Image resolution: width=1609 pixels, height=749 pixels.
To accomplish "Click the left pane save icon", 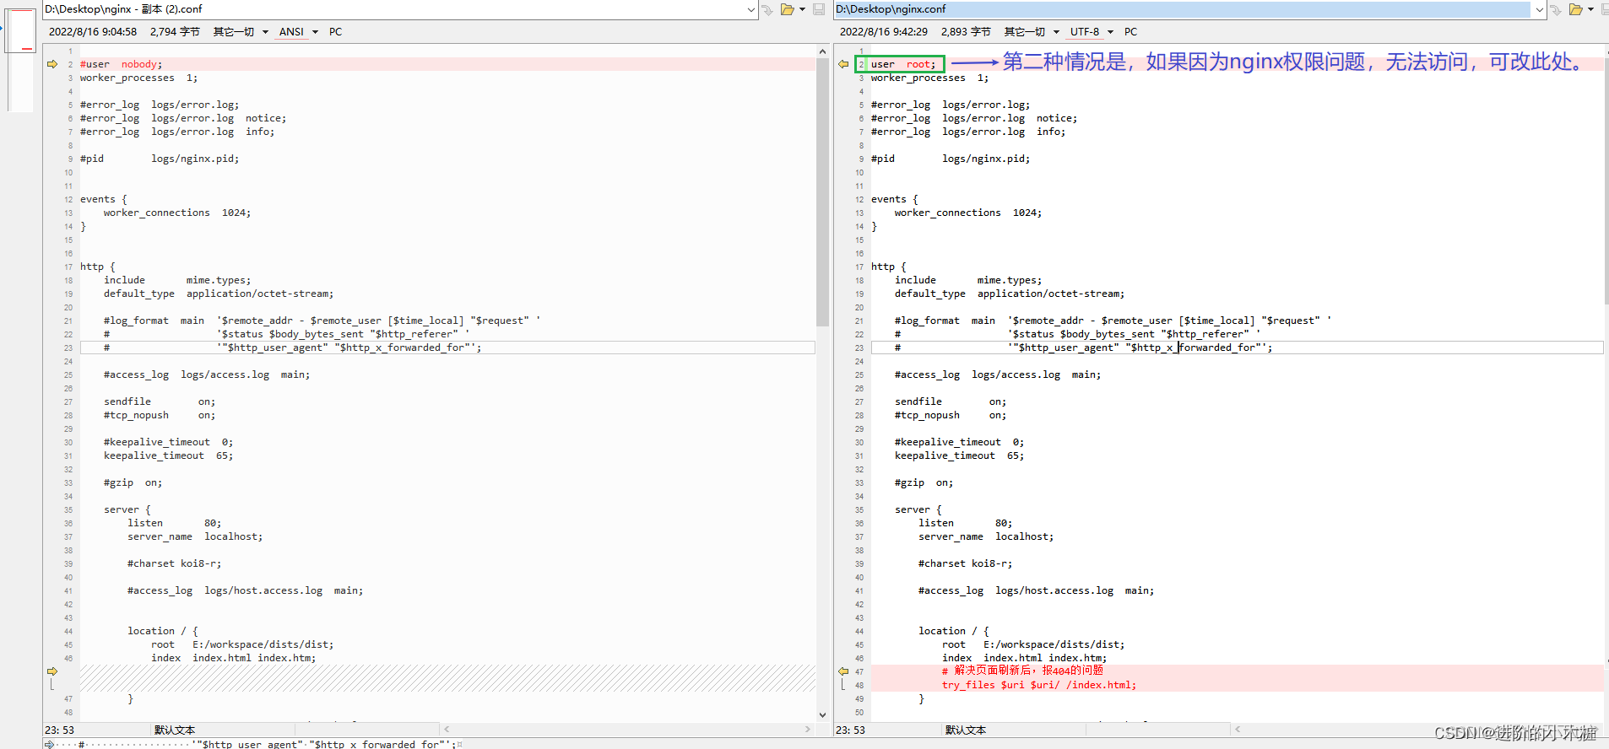I will (x=819, y=9).
